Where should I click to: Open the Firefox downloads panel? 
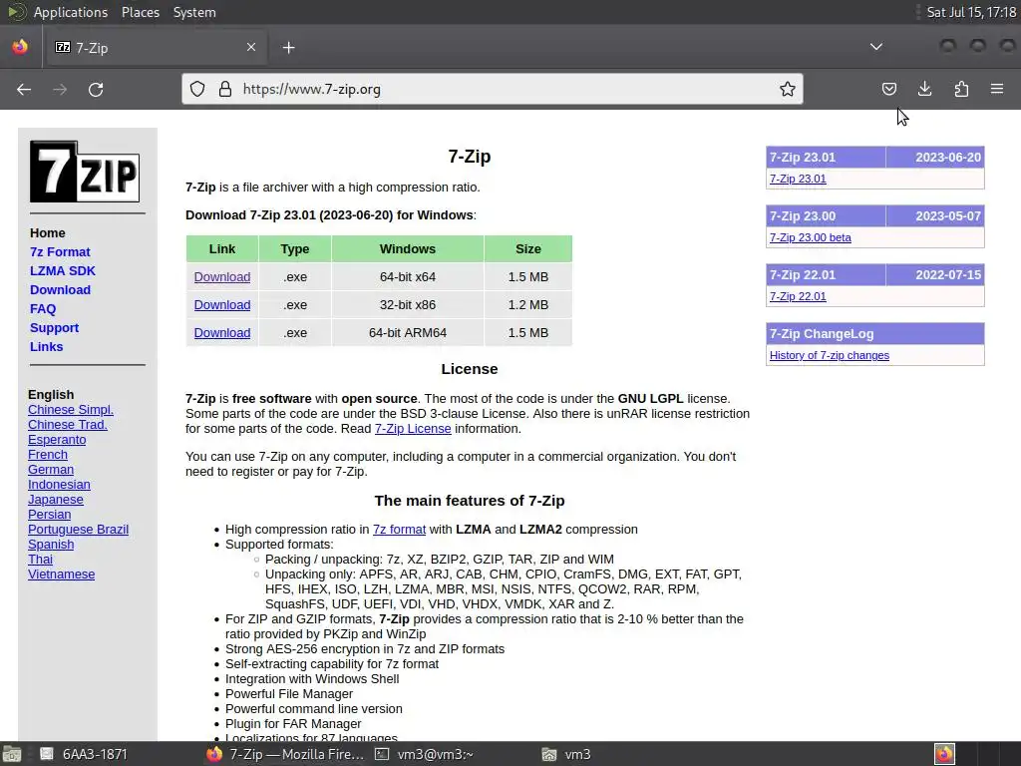(x=924, y=89)
